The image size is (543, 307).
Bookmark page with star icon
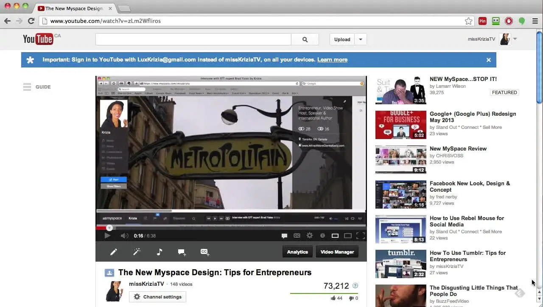(x=468, y=21)
